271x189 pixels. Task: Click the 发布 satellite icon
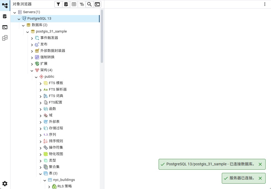37,44
